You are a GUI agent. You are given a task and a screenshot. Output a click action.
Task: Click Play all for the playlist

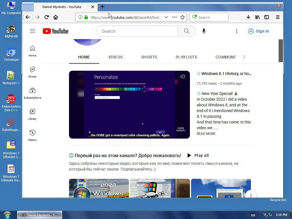pyautogui.click(x=198, y=155)
